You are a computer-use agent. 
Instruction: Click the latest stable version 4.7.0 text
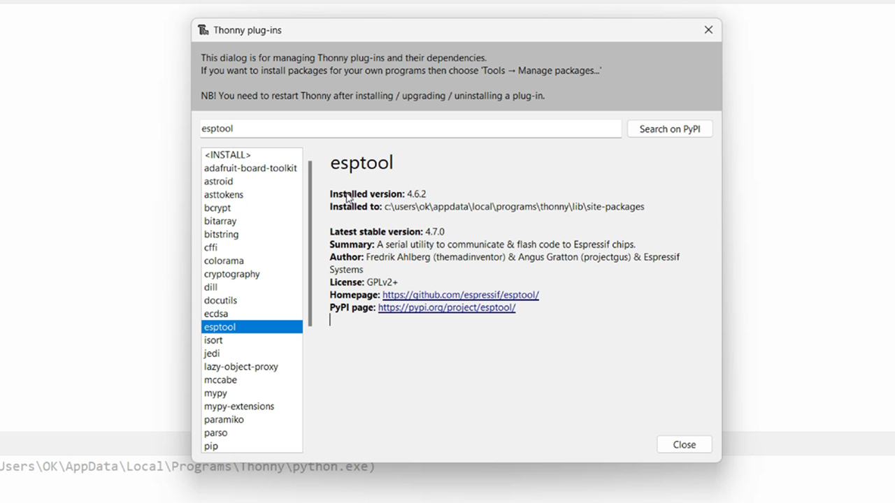(x=435, y=232)
